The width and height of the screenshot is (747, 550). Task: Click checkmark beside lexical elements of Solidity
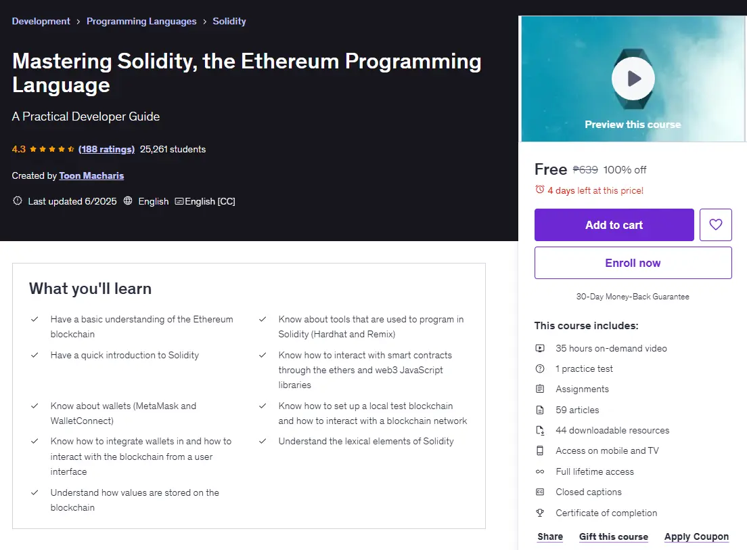(263, 441)
